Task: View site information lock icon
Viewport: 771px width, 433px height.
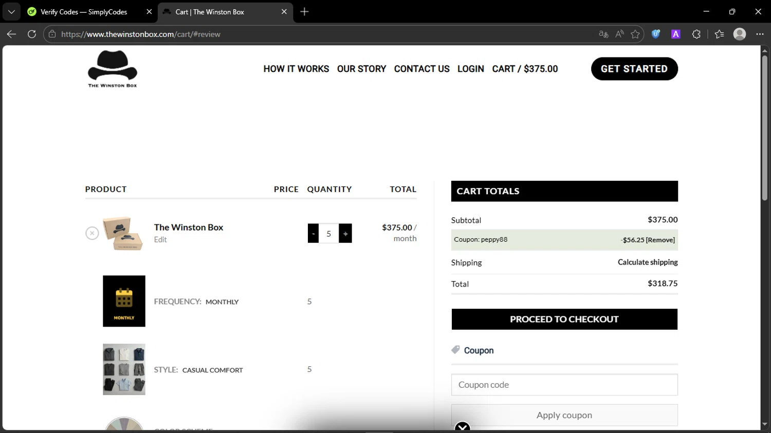Action: point(52,34)
